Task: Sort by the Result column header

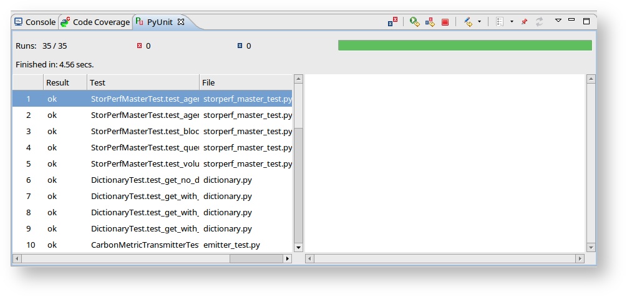Action: (x=57, y=82)
